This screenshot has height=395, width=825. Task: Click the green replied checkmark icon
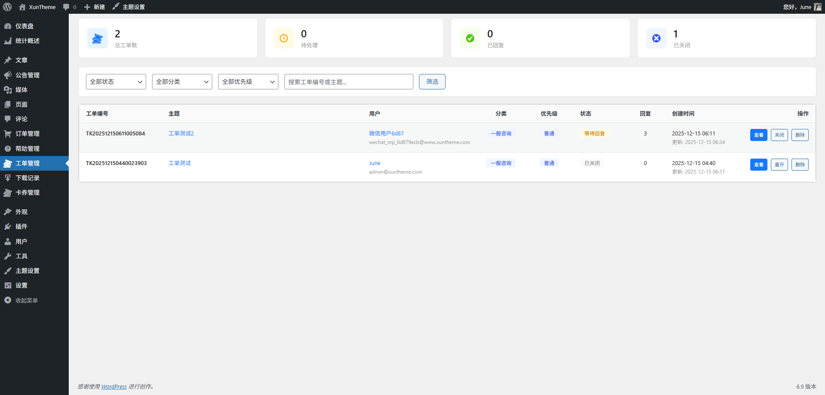(470, 38)
